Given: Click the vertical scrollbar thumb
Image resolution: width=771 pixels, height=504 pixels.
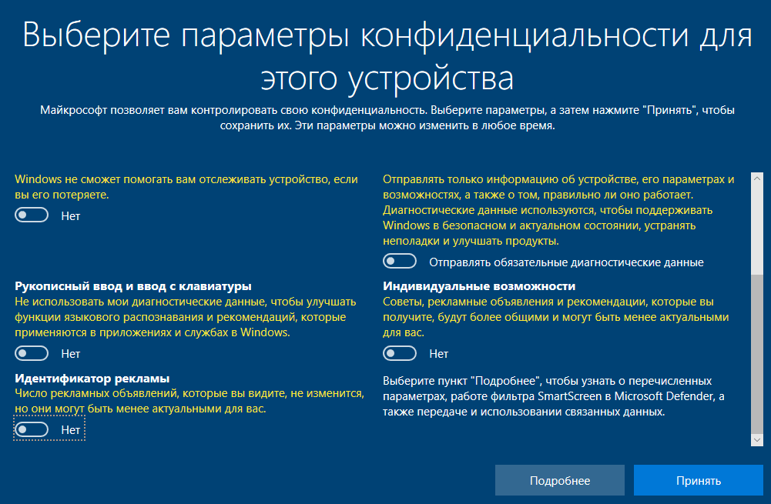Looking at the screenshot, I should [x=757, y=354].
